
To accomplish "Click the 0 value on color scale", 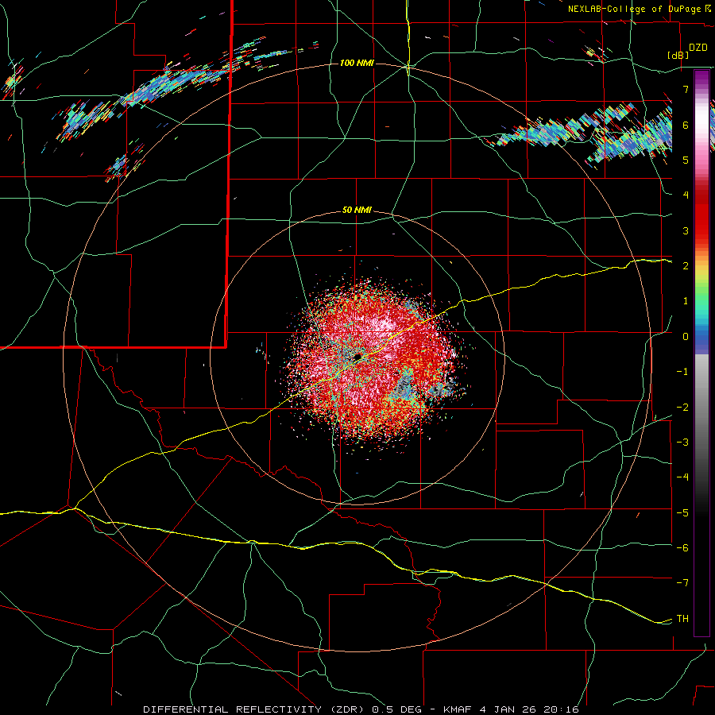I will 686,337.
